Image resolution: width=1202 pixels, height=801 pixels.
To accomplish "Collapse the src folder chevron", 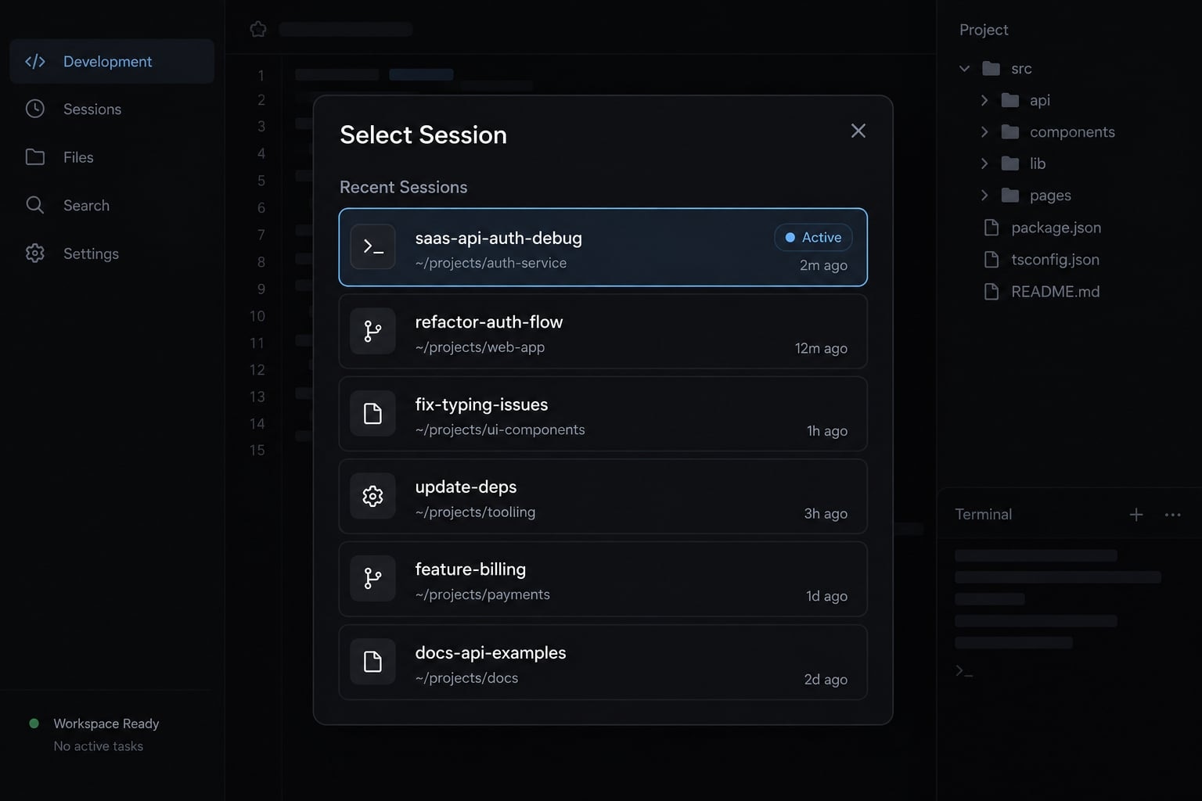I will point(965,69).
